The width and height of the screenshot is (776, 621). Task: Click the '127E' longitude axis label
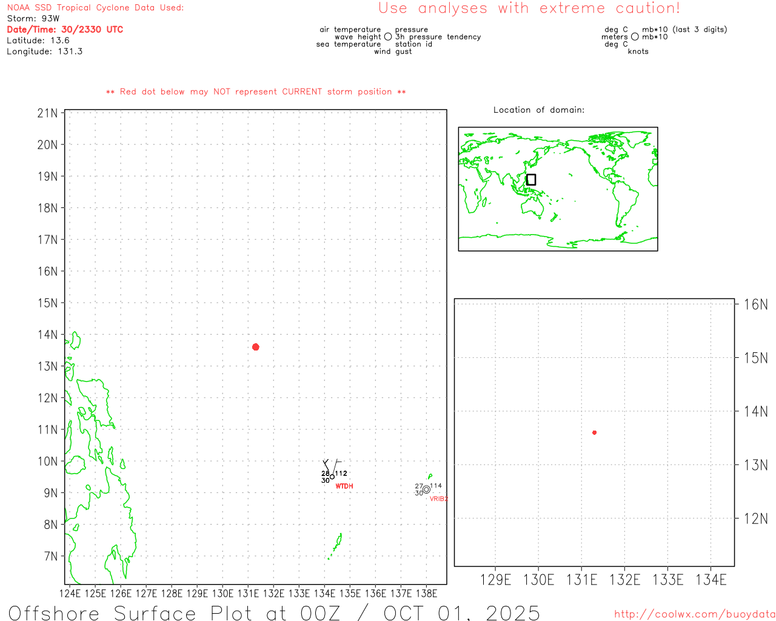(x=146, y=593)
